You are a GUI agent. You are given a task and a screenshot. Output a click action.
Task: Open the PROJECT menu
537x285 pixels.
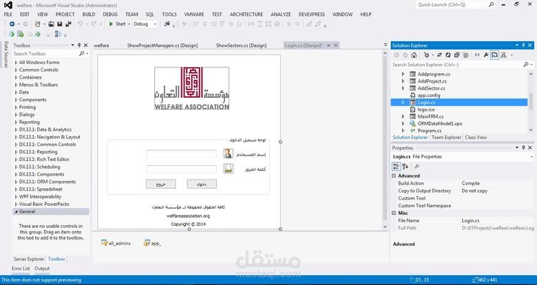pos(65,14)
